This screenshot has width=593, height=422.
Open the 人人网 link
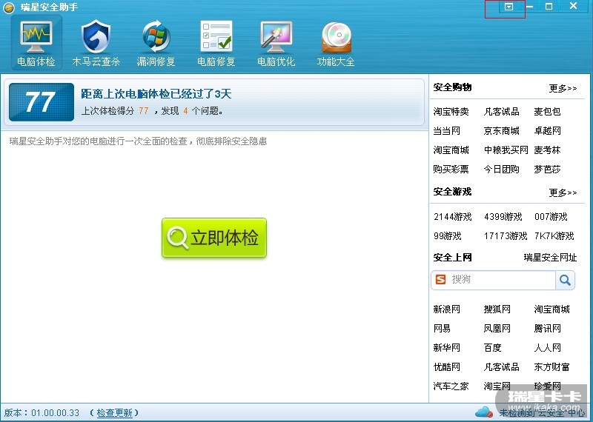coord(547,348)
